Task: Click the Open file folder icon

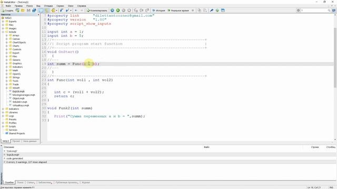Action: [23, 10]
